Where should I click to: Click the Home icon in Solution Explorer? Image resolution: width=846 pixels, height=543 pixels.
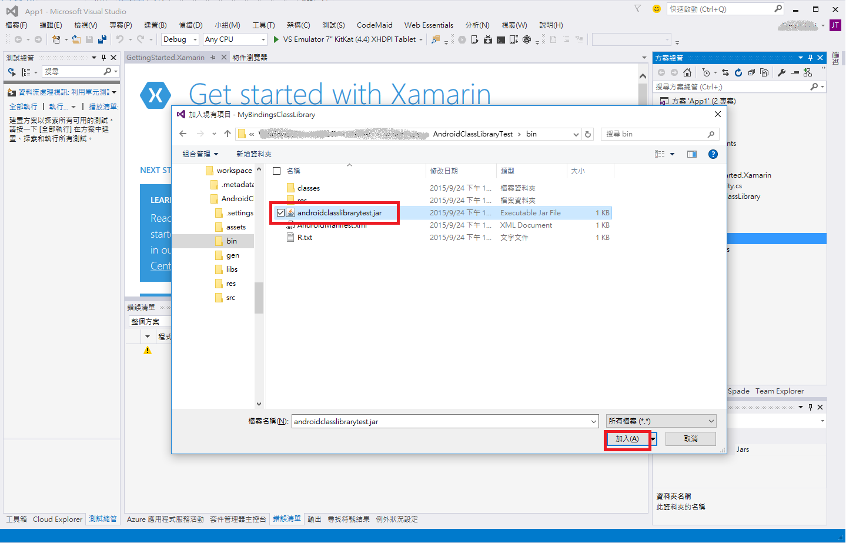coord(687,72)
